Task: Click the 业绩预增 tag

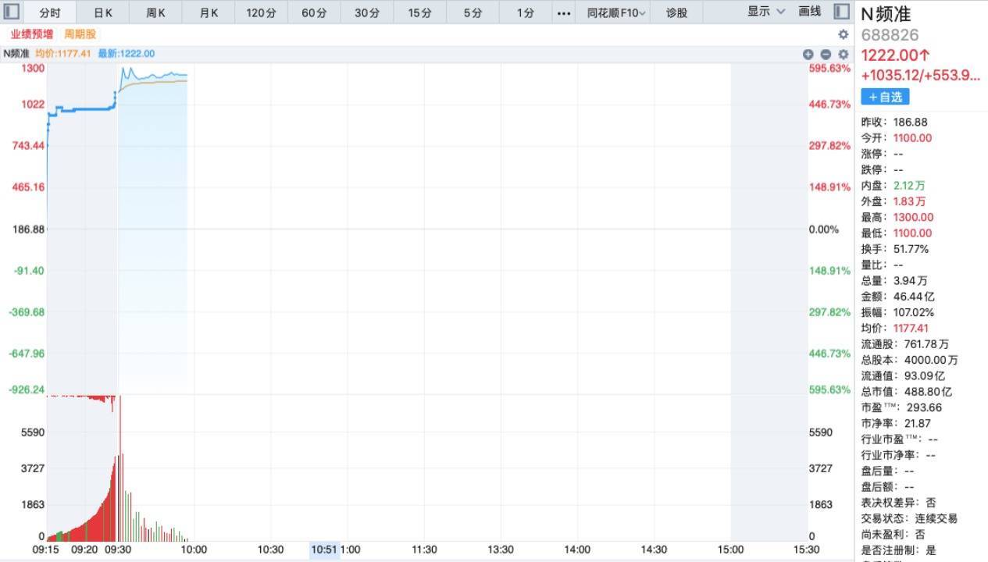Action: click(x=32, y=34)
